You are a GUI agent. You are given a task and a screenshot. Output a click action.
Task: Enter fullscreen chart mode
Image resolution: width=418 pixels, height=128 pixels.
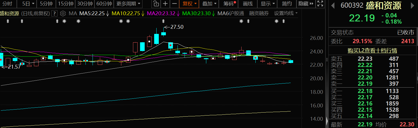coord(320,4)
